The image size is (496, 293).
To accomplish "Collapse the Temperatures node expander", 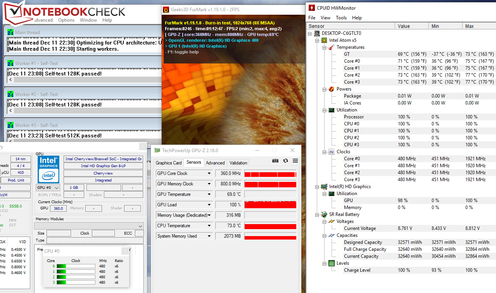I will click(x=325, y=47).
